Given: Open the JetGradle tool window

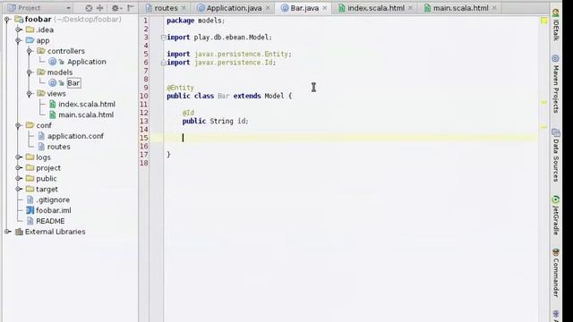Looking at the screenshot, I should [x=555, y=216].
